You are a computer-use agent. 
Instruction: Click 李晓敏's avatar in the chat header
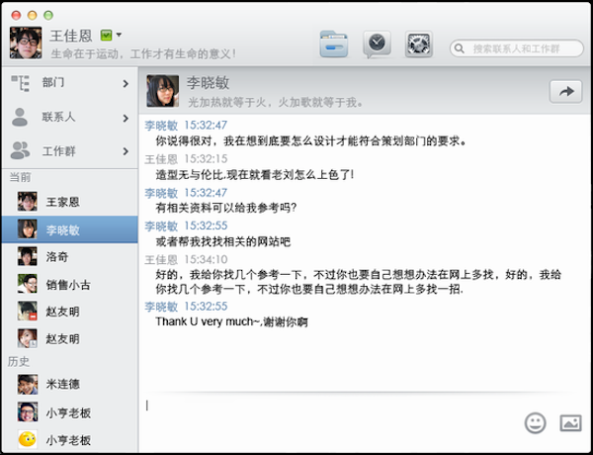point(160,91)
